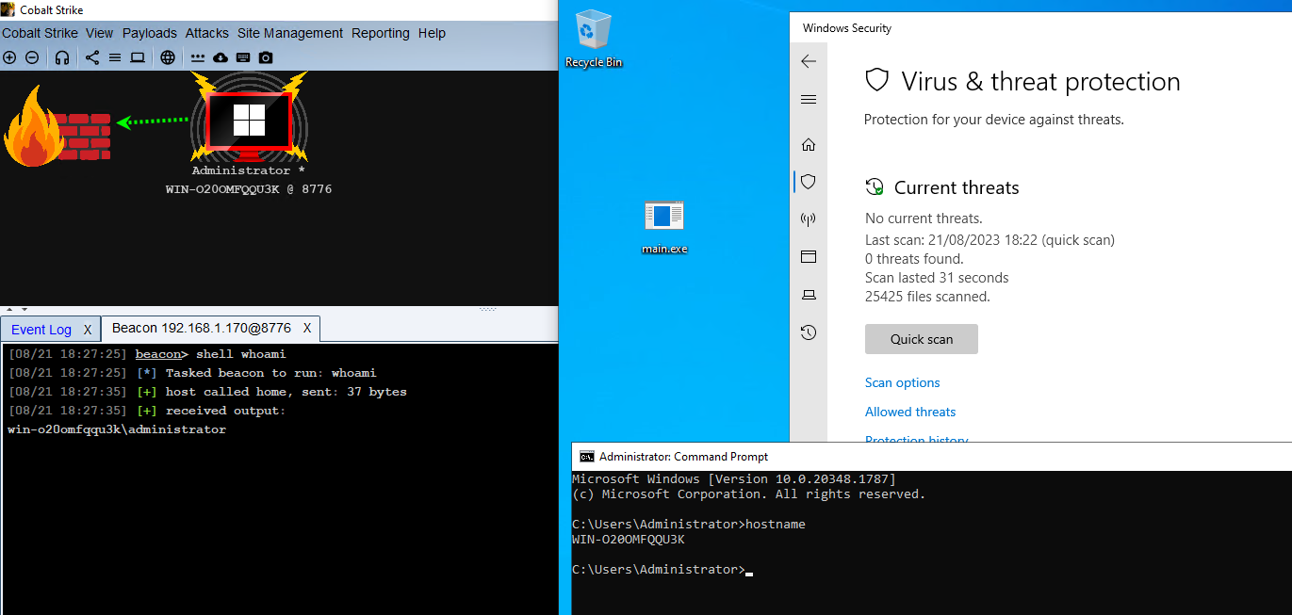Click the hostname output WIN-O20OMFQQU3K in Command Prompt

pyautogui.click(x=629, y=540)
